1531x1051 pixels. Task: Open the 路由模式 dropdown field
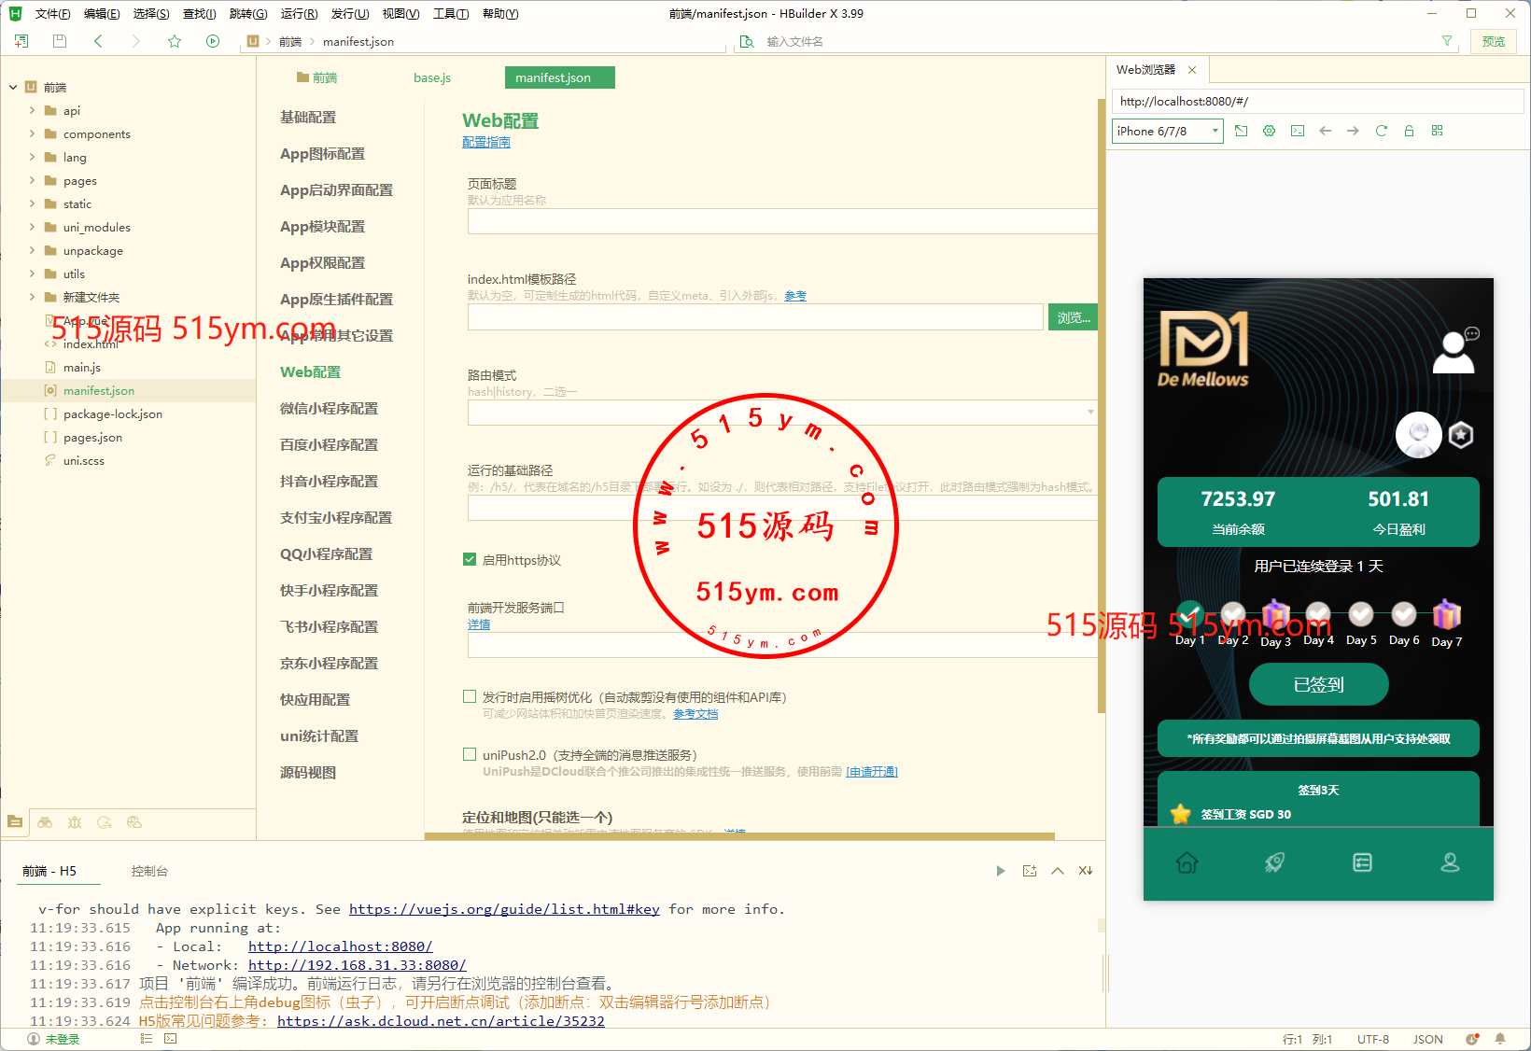pos(781,413)
